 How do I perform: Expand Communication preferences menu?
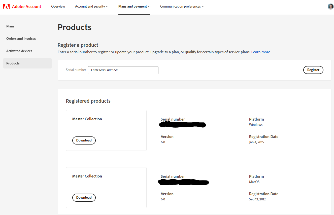tap(182, 7)
